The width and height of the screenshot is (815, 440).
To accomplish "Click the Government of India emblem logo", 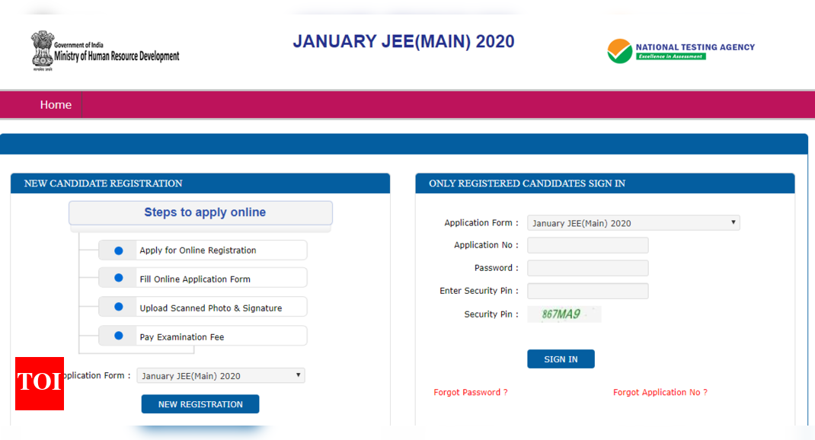I will pos(42,50).
